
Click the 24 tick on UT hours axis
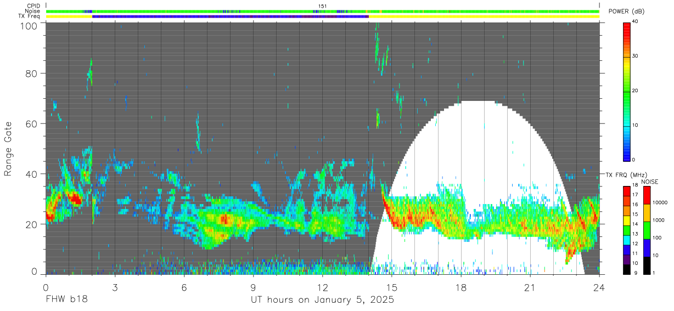[x=599, y=287]
